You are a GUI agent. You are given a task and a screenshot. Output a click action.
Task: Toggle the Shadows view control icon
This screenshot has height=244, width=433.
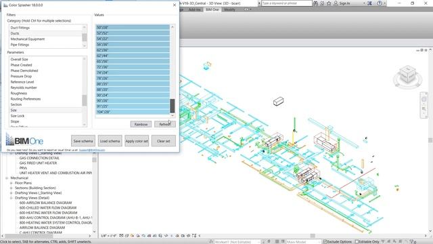point(138,236)
